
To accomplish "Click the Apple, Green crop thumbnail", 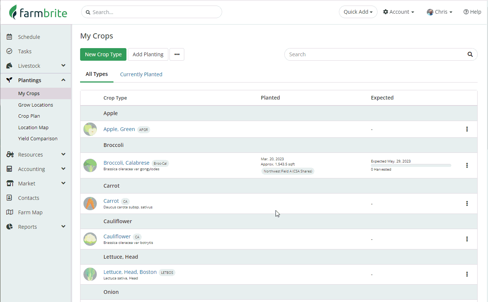I will 90,129.
